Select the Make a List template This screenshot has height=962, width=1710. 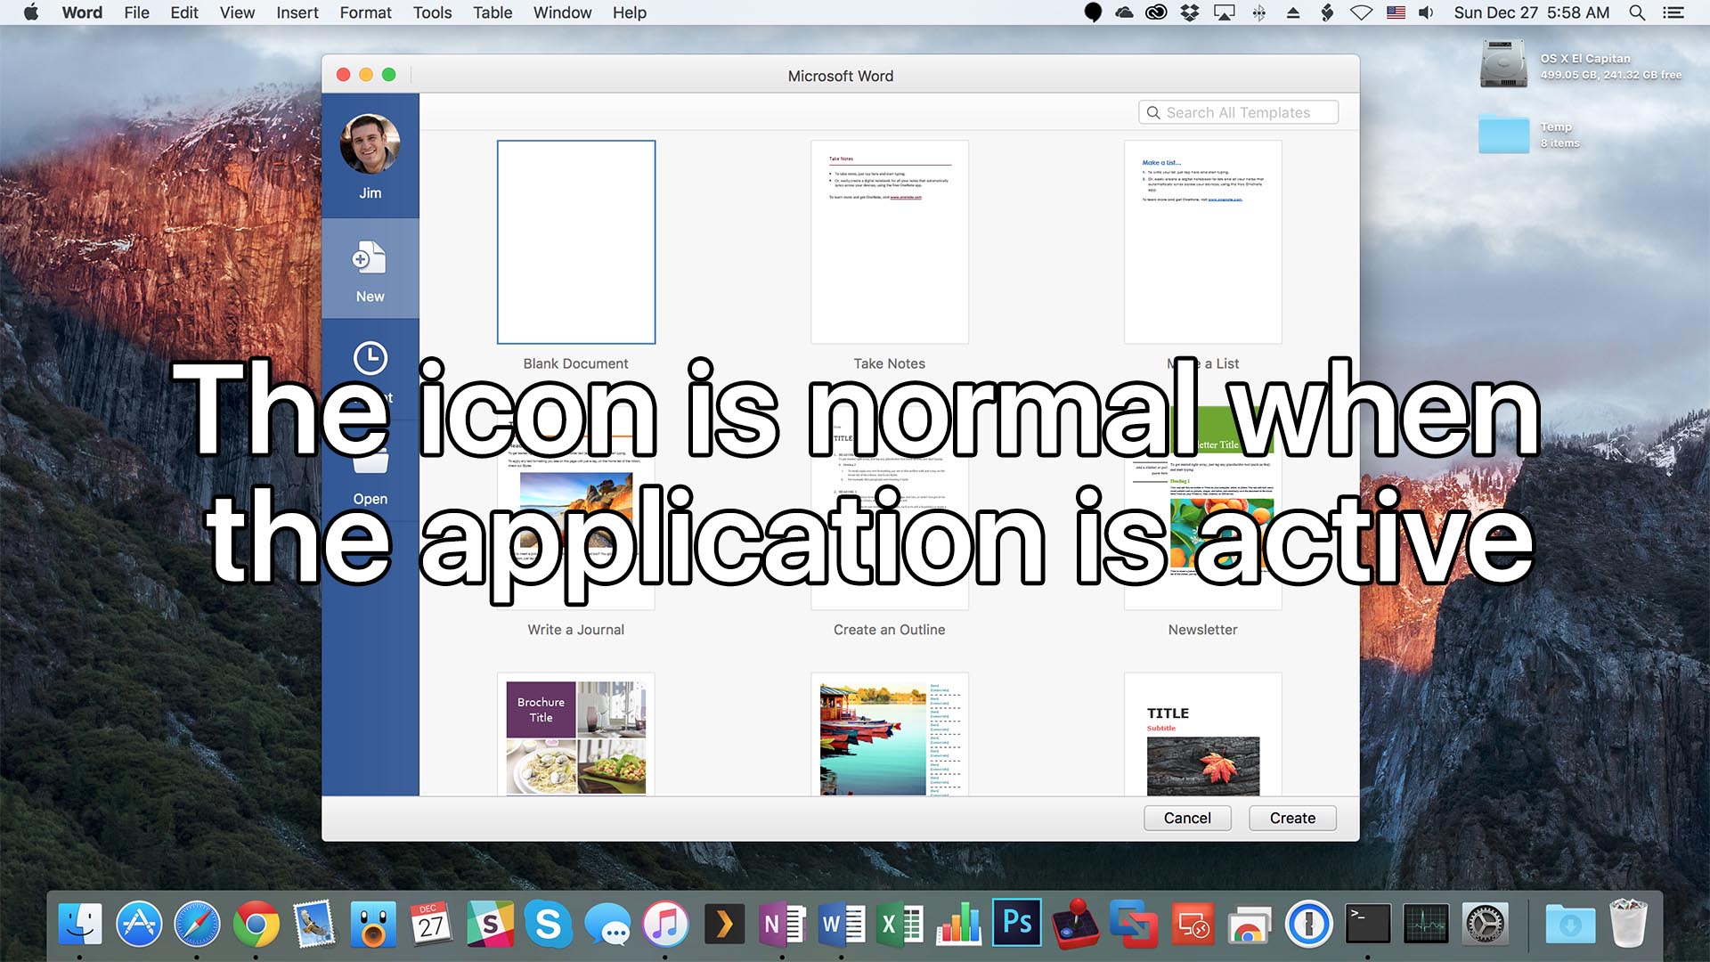[1202, 242]
